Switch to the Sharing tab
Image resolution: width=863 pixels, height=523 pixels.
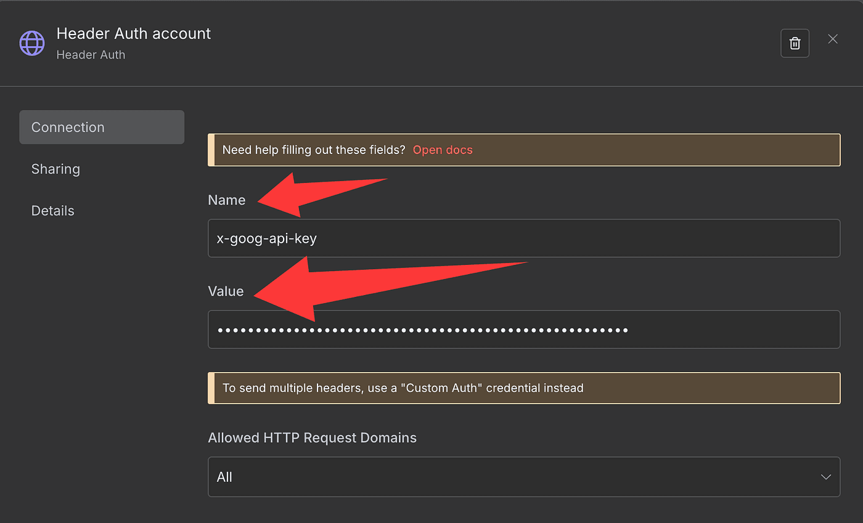pos(55,169)
